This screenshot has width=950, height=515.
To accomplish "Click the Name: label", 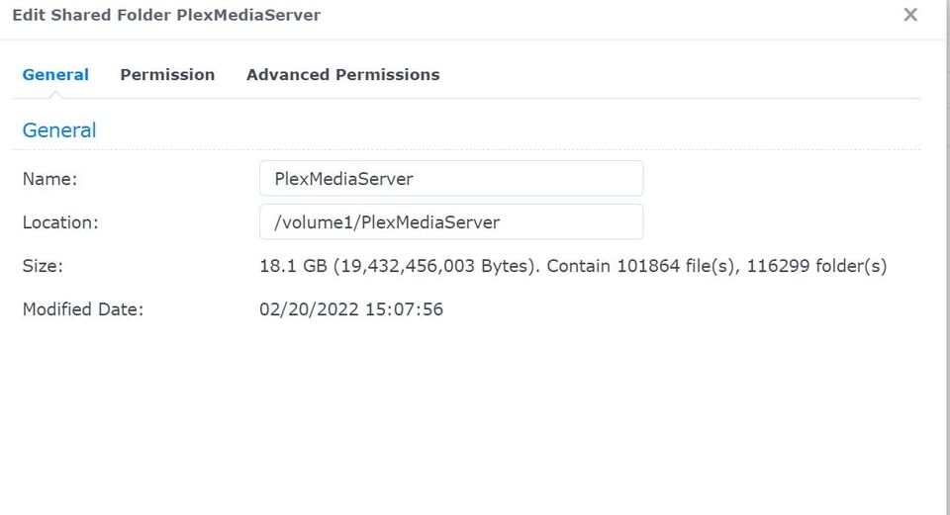I will pos(49,179).
